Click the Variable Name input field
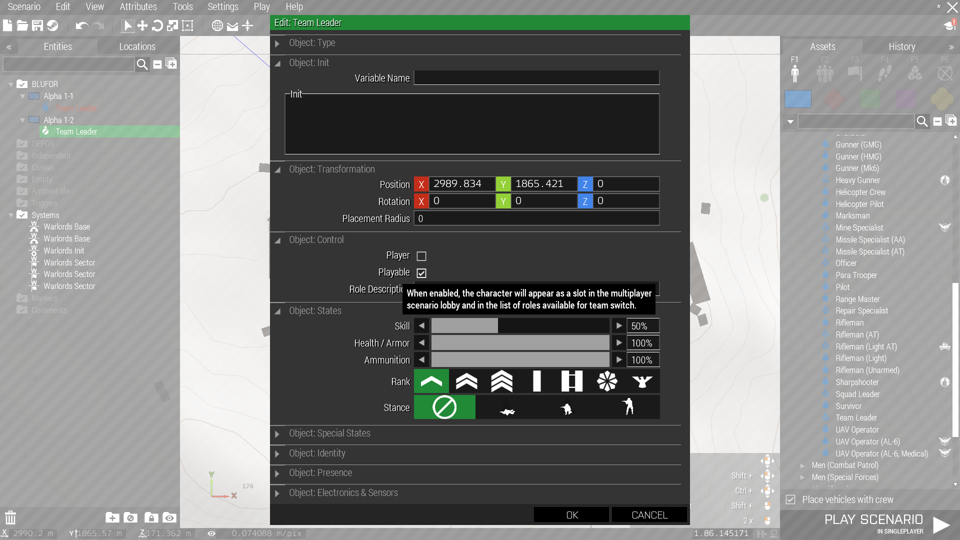Screen dimensions: 960x540 click(x=536, y=78)
